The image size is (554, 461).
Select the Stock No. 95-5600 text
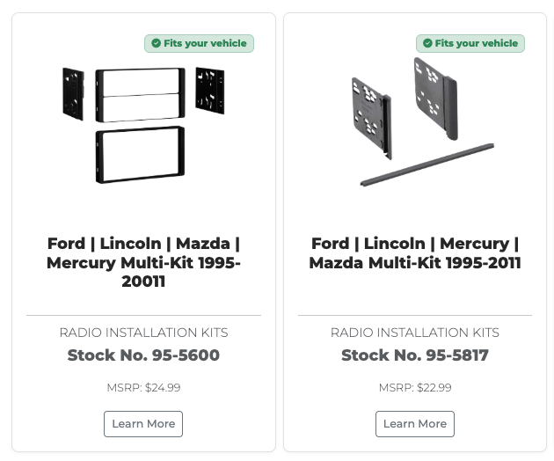pyautogui.click(x=143, y=355)
